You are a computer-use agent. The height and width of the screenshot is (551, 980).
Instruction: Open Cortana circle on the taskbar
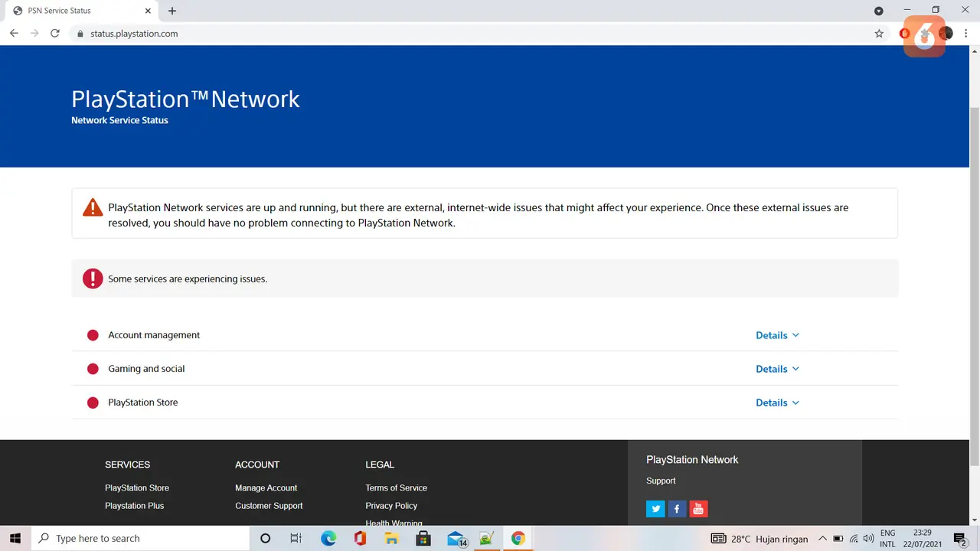(x=266, y=539)
